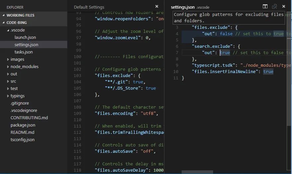Viewport: 292px width, 174px height.
Task: Click the "off" value on line 115
Action: click(147, 151)
